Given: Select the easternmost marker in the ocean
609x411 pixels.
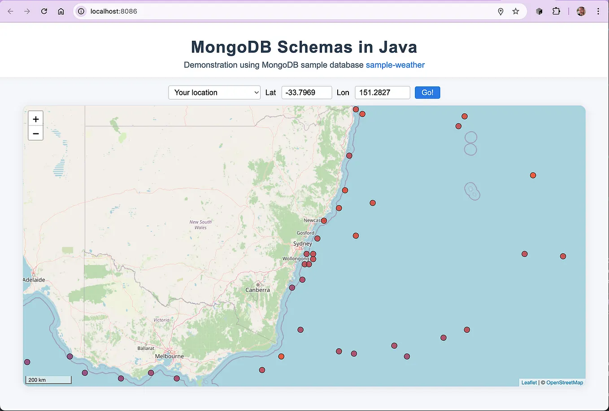Looking at the screenshot, I should (x=563, y=256).
